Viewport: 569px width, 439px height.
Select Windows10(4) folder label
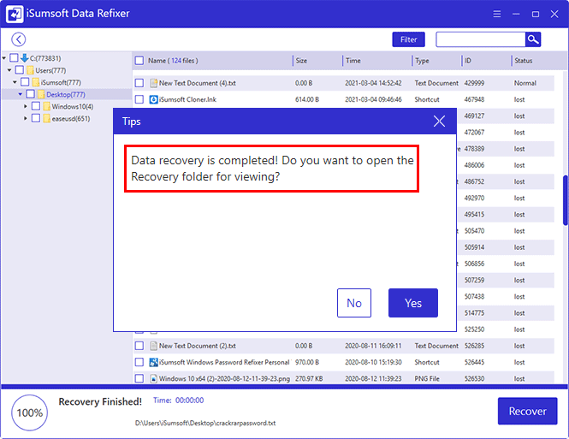point(73,106)
